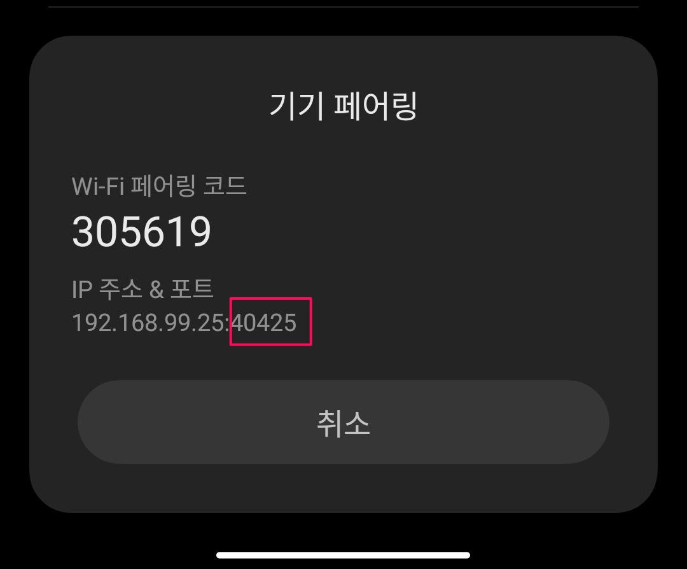Tap the home gesture navigation bar
687x569 pixels.
coord(343,555)
